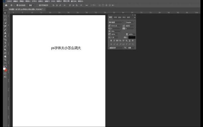Switch to 字符 tab in panel
Image resolution: width=203 pixels, height=127 pixels.
(110, 17)
